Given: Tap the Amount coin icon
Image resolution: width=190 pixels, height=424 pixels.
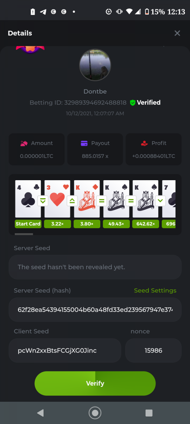Looking at the screenshot, I should (24, 143).
